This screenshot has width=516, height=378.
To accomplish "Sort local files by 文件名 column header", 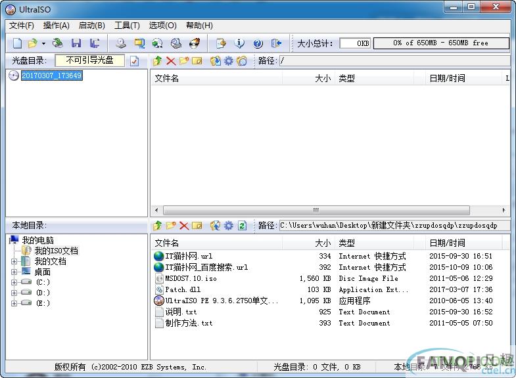I will (x=216, y=243).
